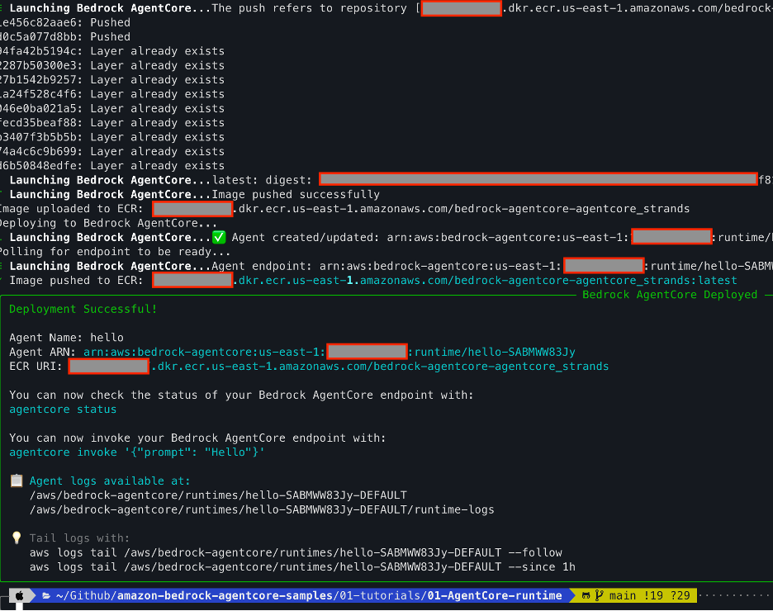Click the 'e456c82aae6: Pushed' line
Viewport: 773px width, 611px height.
point(65,22)
